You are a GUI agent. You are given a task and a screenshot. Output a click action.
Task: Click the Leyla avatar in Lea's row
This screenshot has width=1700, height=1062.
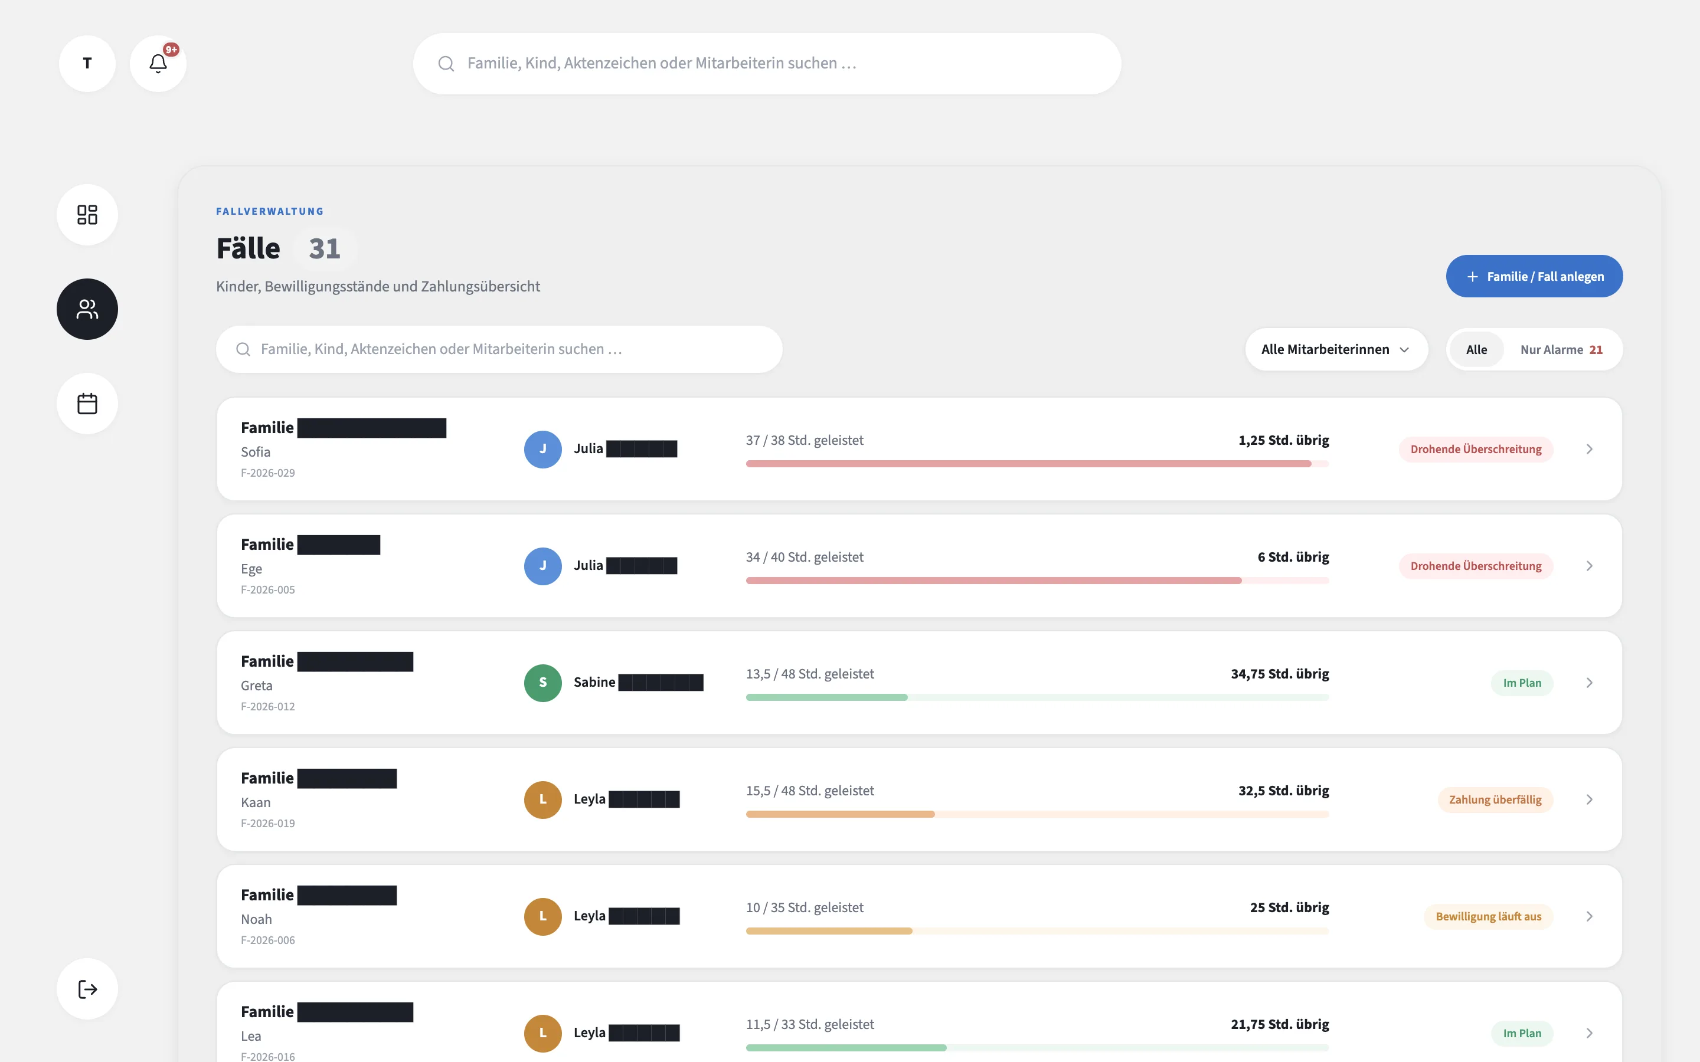point(543,1032)
